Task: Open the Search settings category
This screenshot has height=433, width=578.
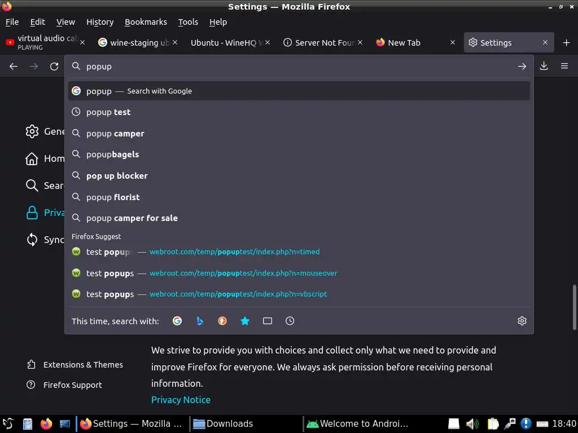Action: click(44, 185)
